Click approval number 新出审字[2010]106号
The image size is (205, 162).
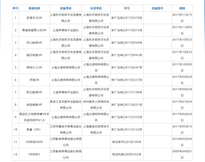pyautogui.click(x=127, y=142)
